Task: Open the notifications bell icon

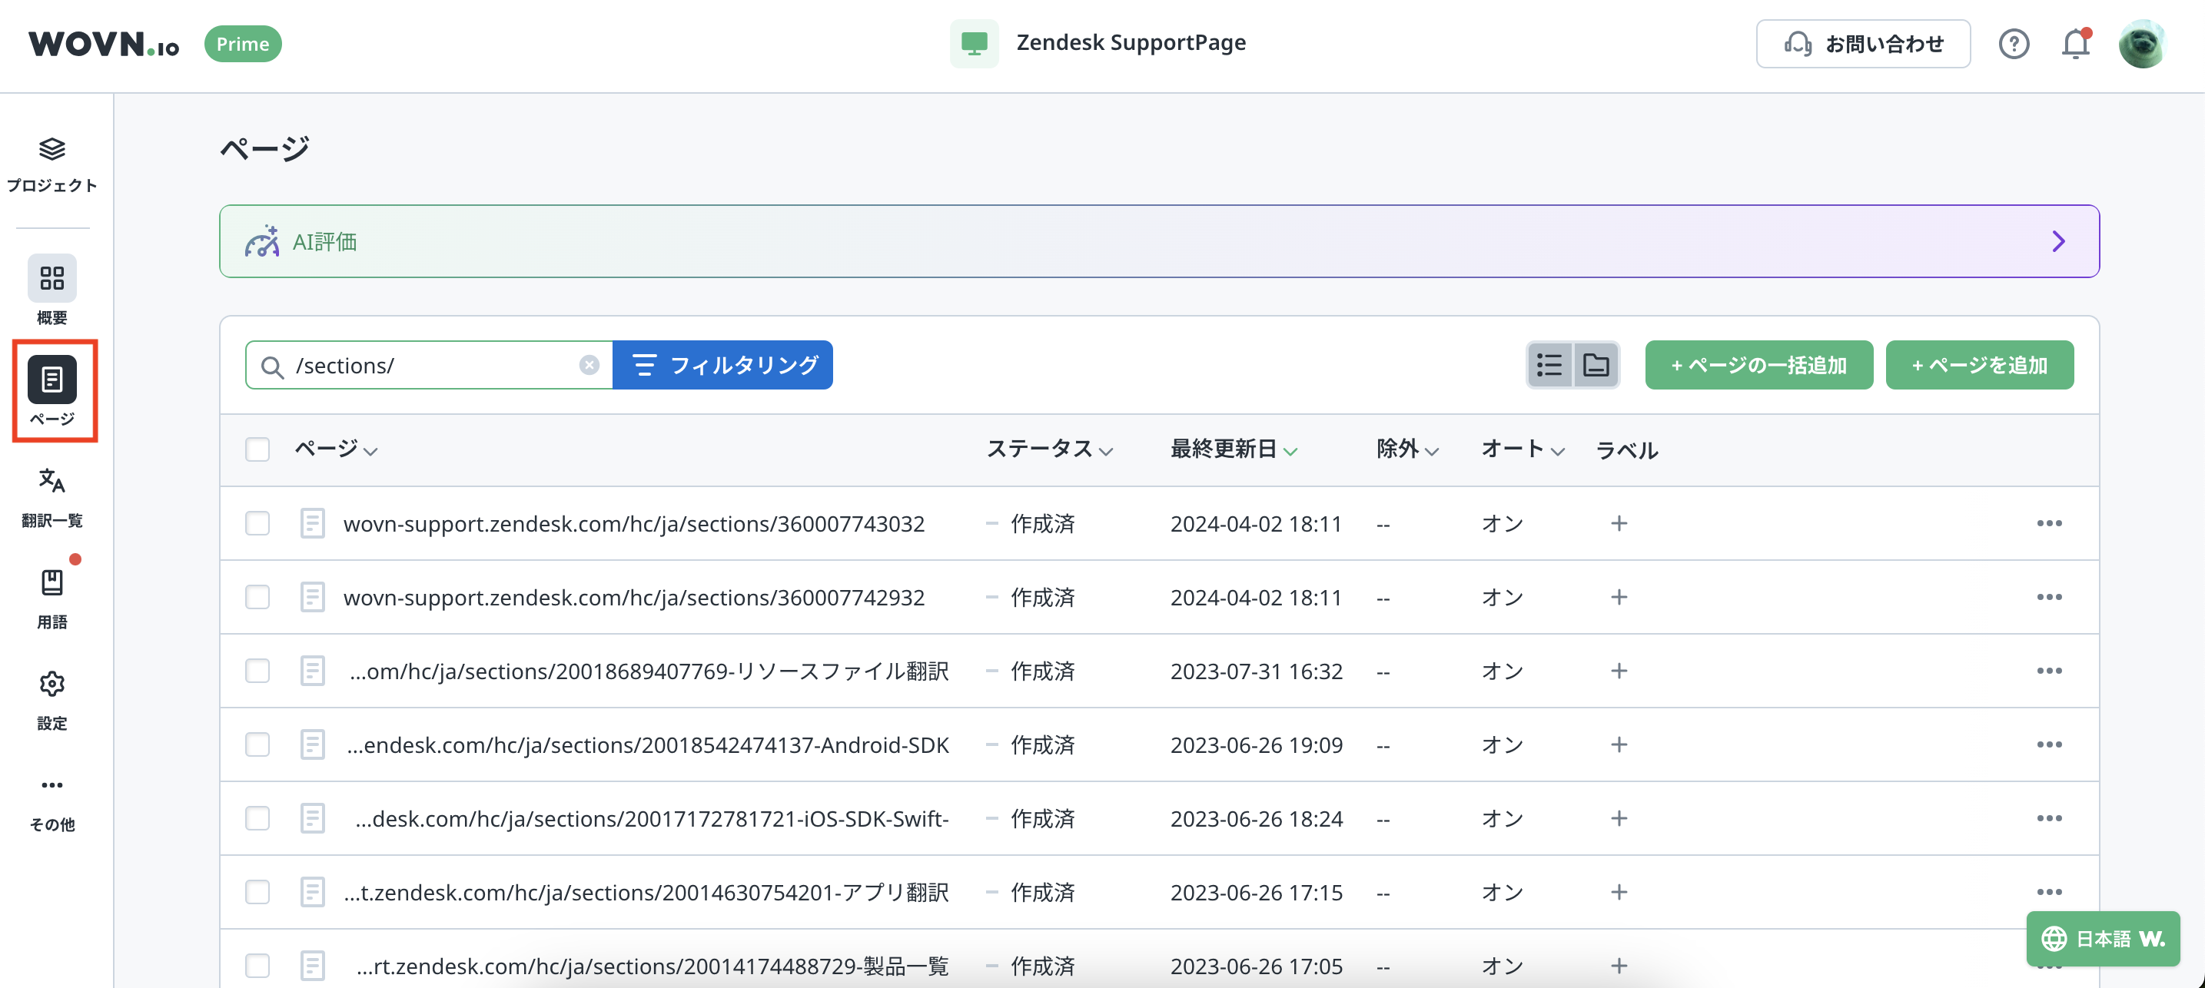Action: [x=2075, y=44]
